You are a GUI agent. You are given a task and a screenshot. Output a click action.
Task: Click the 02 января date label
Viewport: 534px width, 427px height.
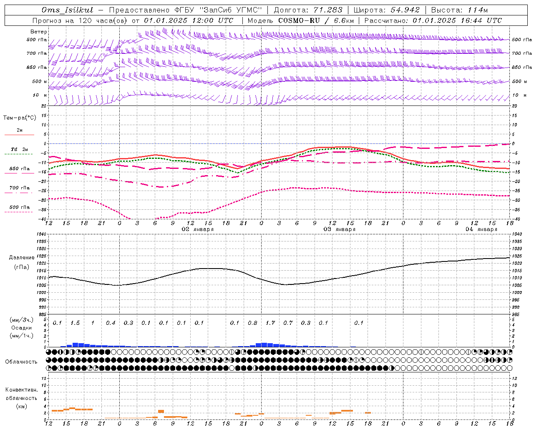198,229
